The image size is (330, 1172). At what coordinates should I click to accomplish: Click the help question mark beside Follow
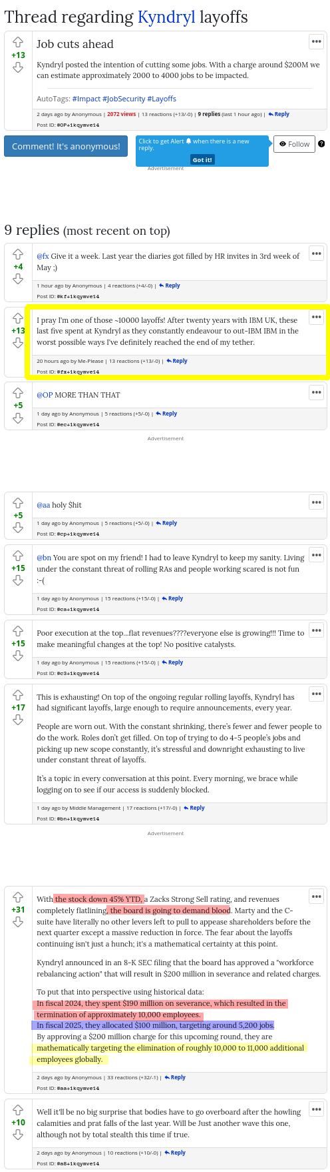click(321, 144)
